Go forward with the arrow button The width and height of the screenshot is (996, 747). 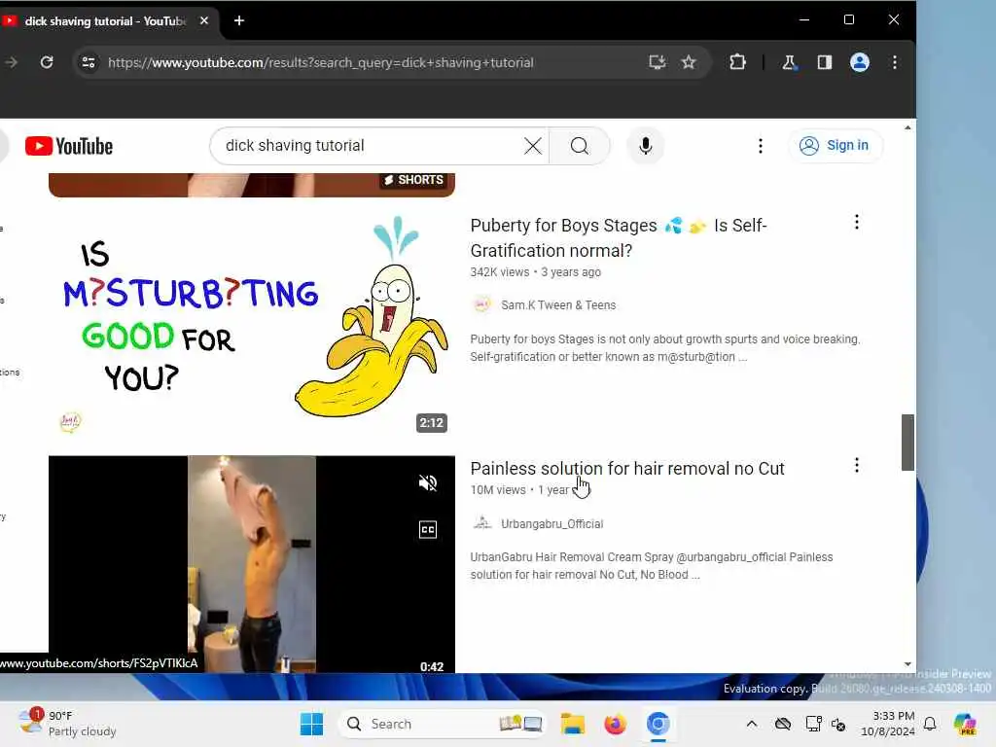tap(12, 62)
